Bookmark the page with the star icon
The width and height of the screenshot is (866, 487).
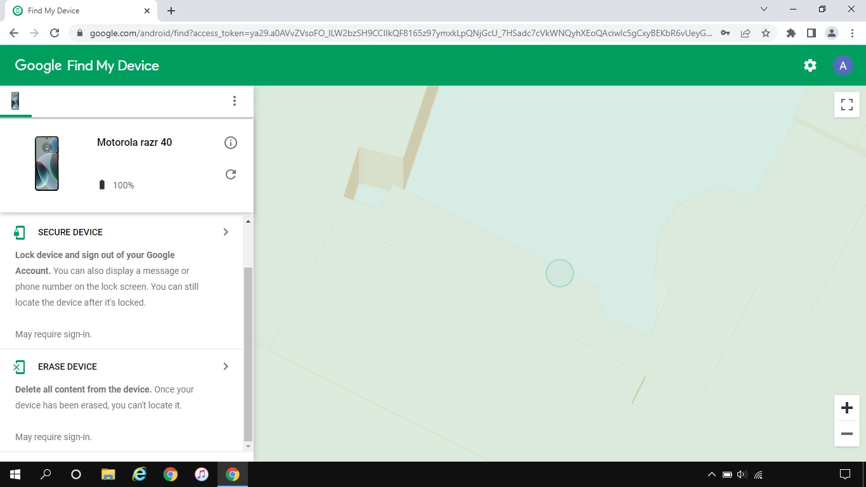(766, 32)
